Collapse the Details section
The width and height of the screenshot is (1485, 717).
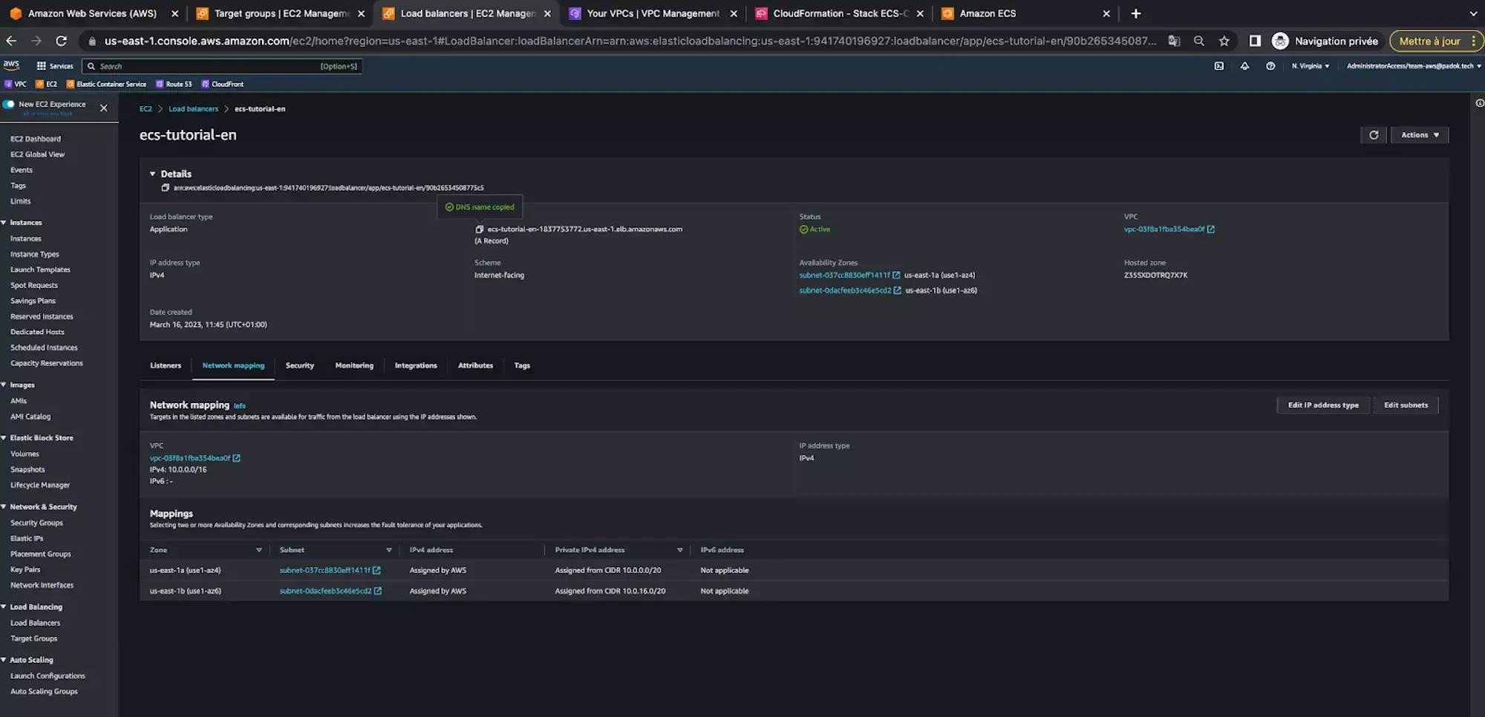coord(152,174)
